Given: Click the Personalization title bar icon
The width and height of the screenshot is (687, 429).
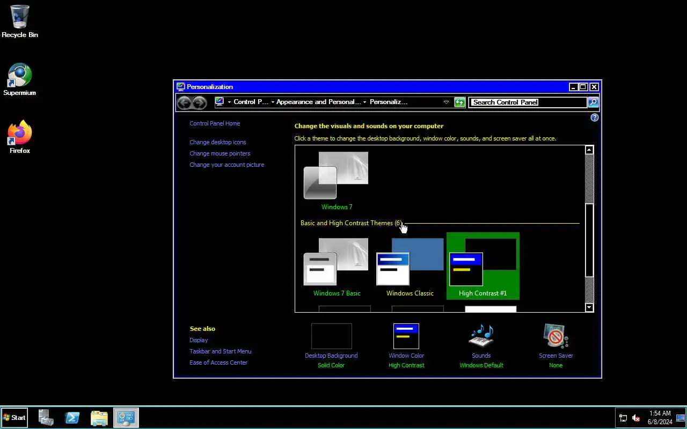Looking at the screenshot, I should pos(181,87).
